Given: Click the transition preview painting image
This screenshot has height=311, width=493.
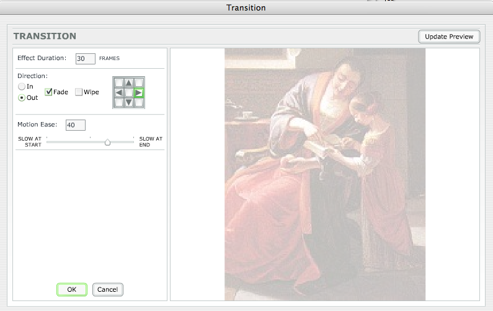Looking at the screenshot, I should pyautogui.click(x=325, y=174).
